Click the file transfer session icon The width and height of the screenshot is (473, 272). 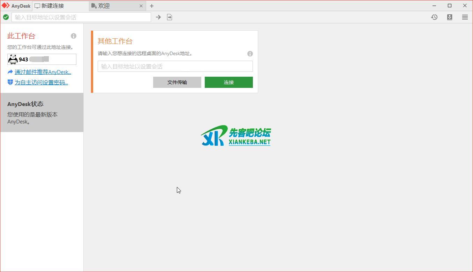(x=170, y=17)
